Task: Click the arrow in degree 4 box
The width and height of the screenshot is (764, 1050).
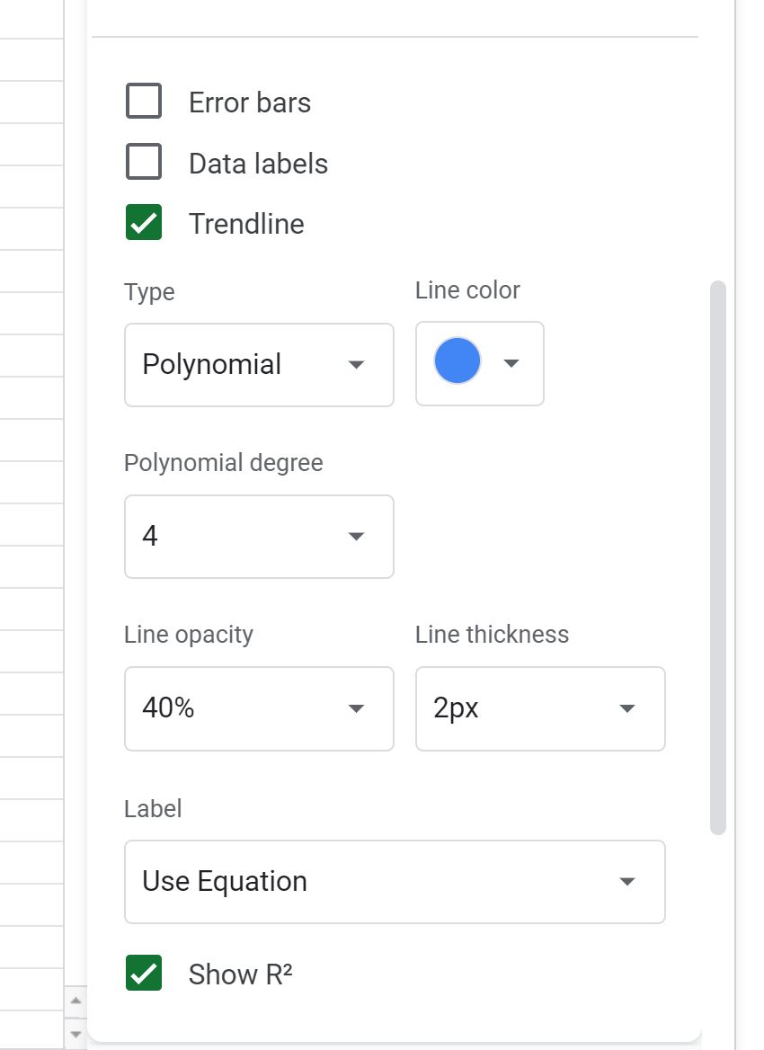Action: click(356, 537)
